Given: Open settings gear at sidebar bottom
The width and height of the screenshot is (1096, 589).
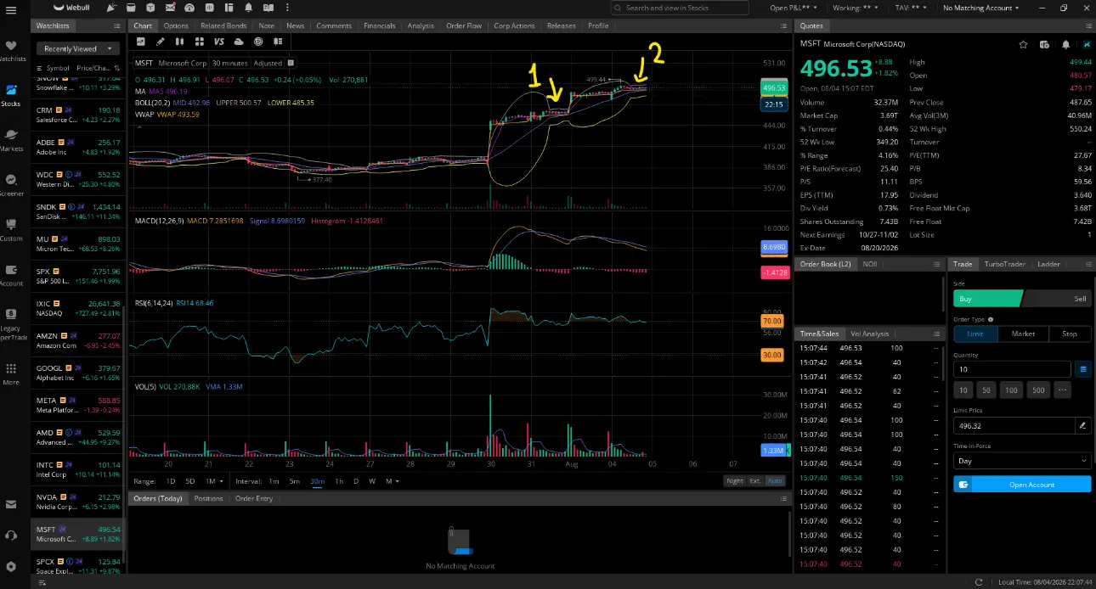Looking at the screenshot, I should (11, 566).
